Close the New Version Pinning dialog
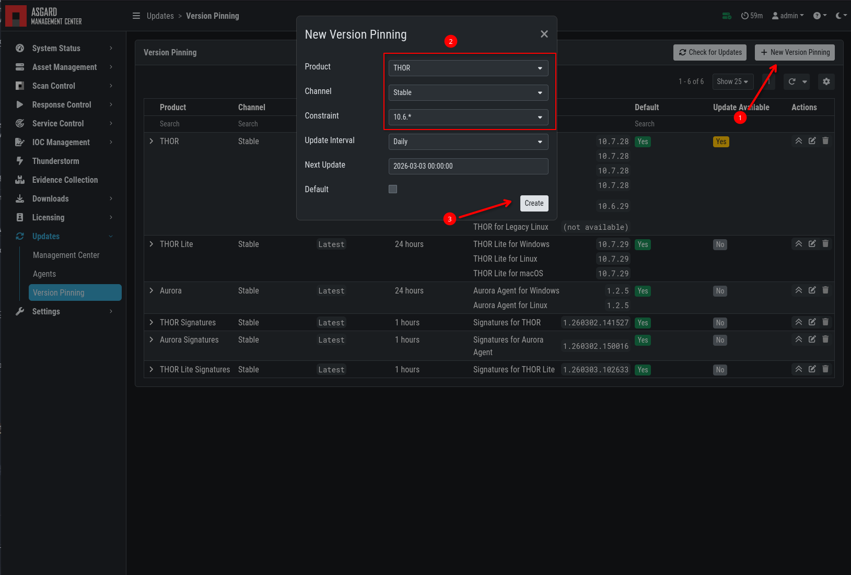851x575 pixels. [544, 34]
